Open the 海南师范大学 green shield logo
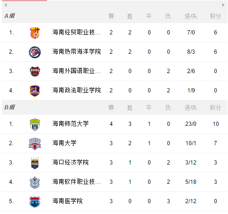 point(35,124)
